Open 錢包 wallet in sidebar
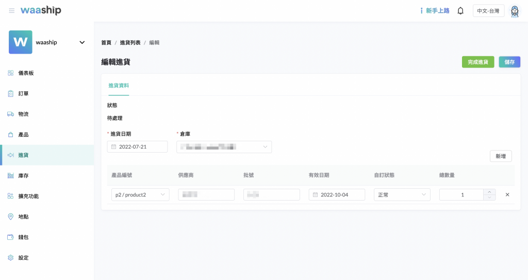 pos(23,237)
